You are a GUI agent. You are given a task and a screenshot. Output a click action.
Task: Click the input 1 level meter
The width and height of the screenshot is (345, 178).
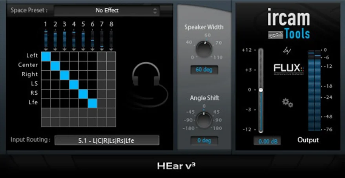46,39
